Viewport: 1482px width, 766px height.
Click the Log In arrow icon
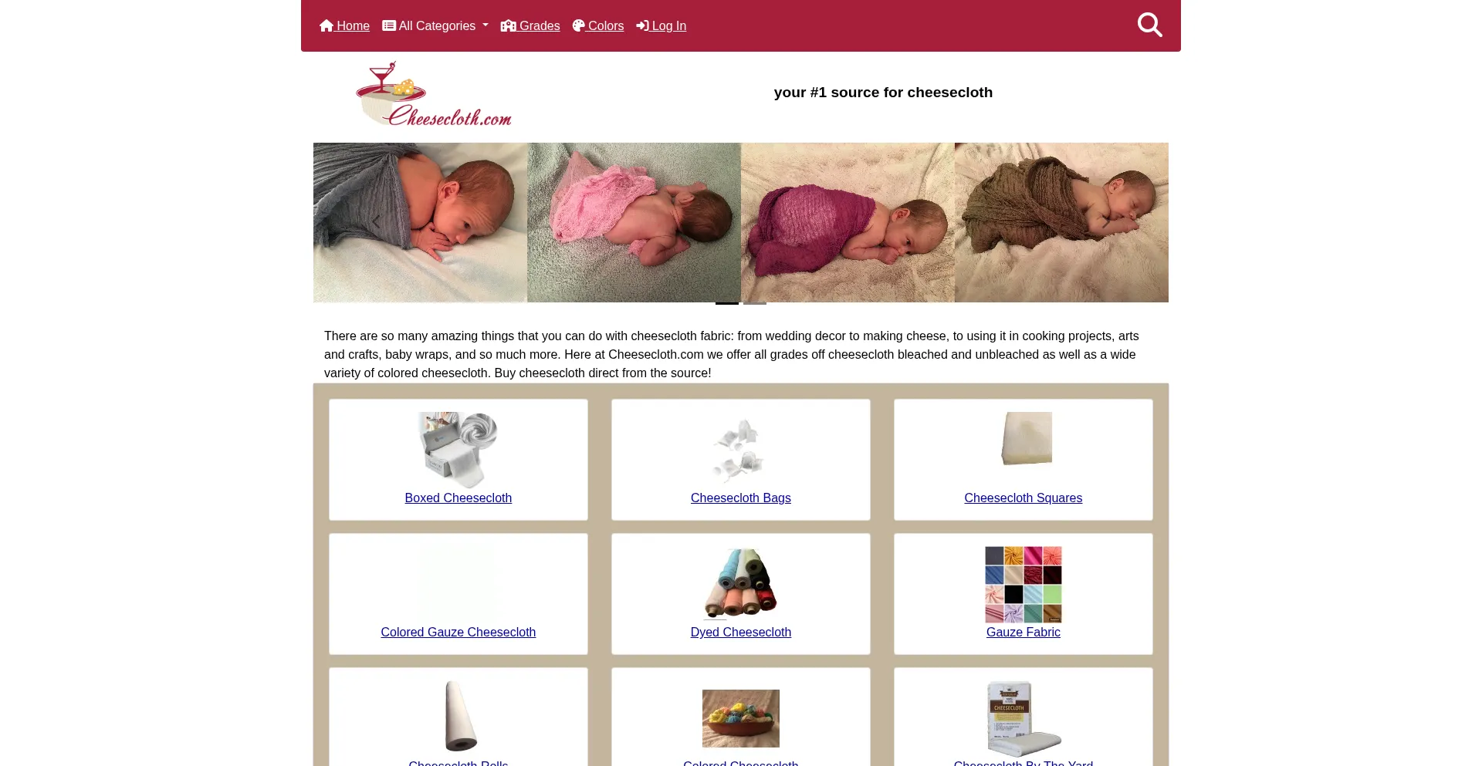point(642,25)
